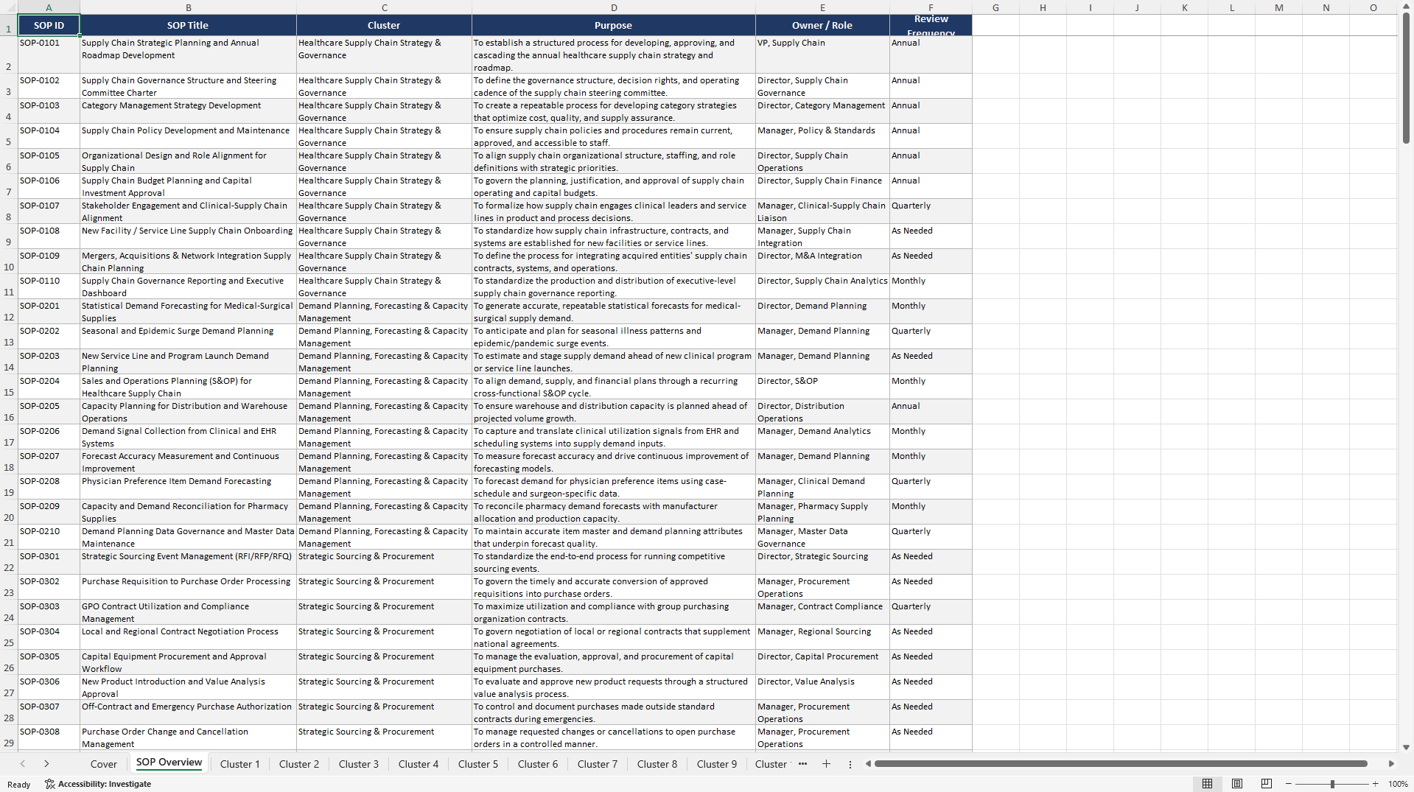This screenshot has width=1414, height=792.
Task: Go to next sheet tab arrow
Action: pyautogui.click(x=46, y=764)
